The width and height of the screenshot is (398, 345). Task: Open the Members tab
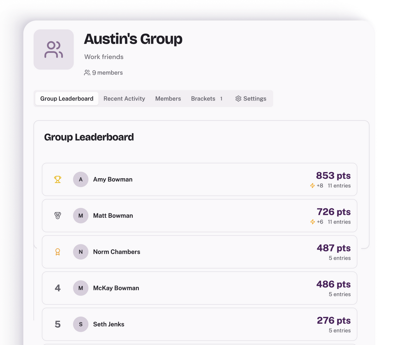pyautogui.click(x=168, y=99)
